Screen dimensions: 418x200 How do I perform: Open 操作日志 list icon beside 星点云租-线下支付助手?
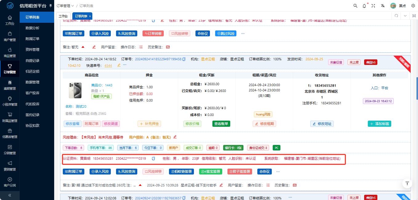268,185
